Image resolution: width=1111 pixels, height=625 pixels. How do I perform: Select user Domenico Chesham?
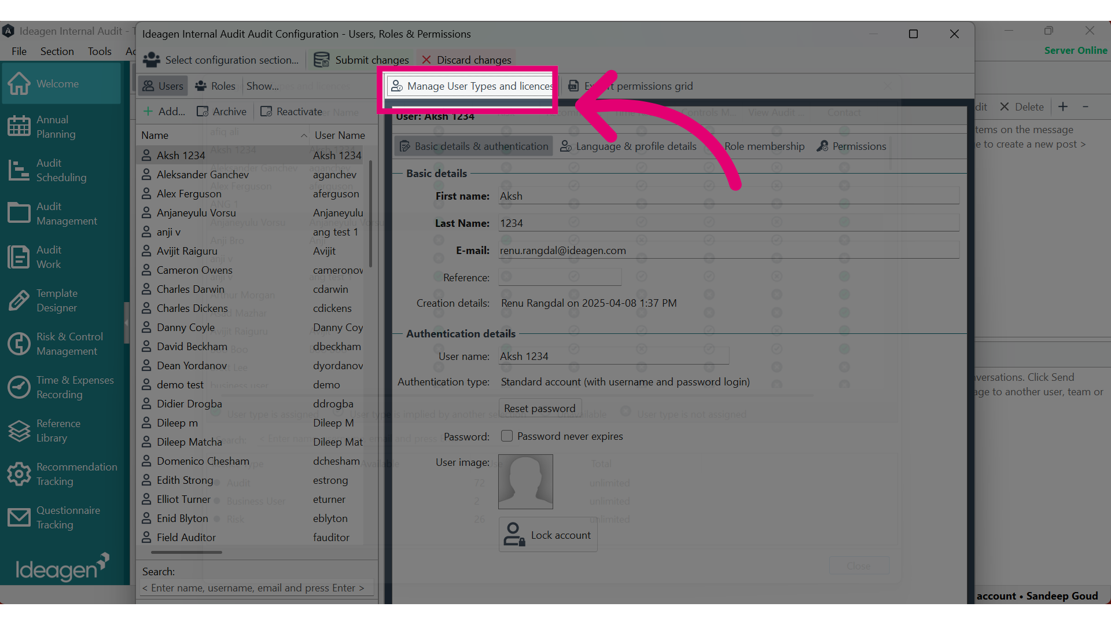coord(250,461)
